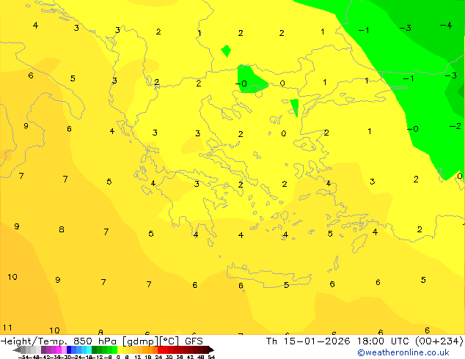Screen dimensions: 465x359
Task: Select the dark blue legend swatch at -30
Action: (69, 349)
